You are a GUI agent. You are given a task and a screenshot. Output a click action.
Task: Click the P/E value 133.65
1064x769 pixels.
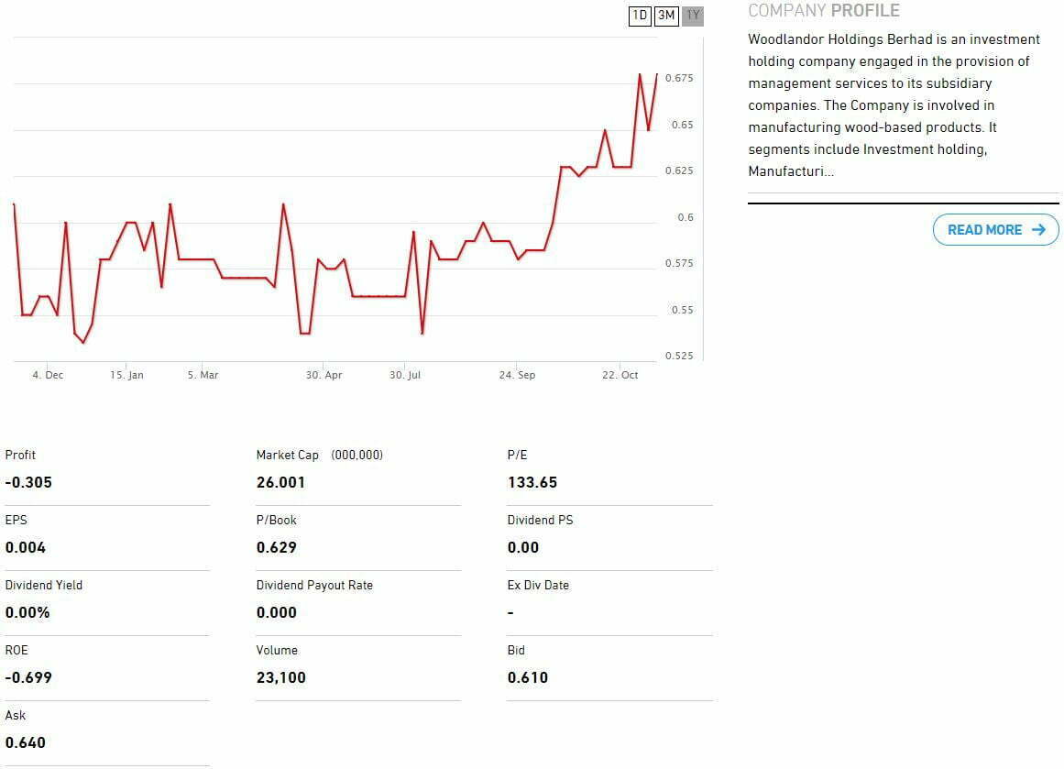(532, 482)
